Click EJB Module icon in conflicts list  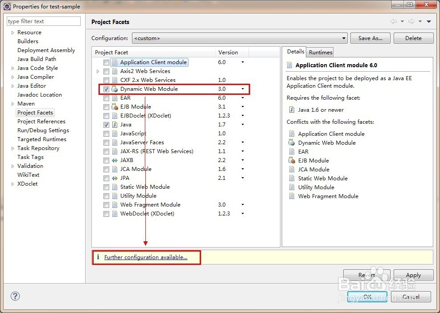pyautogui.click(x=292, y=161)
